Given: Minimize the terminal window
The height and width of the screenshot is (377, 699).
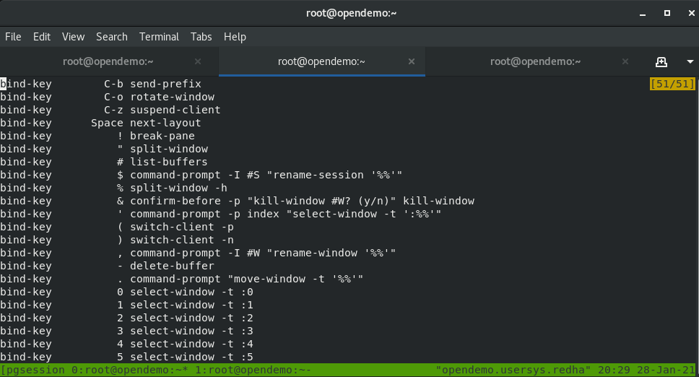Looking at the screenshot, I should pos(641,13).
